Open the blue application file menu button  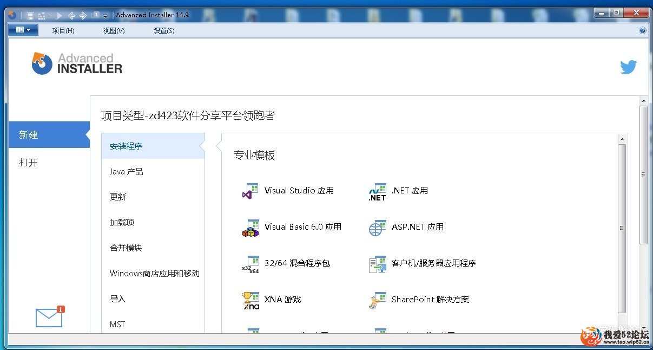click(x=23, y=30)
